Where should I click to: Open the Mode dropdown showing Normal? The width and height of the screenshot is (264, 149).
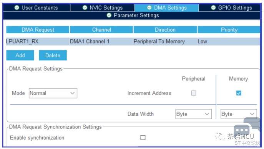pyautogui.click(x=53, y=93)
